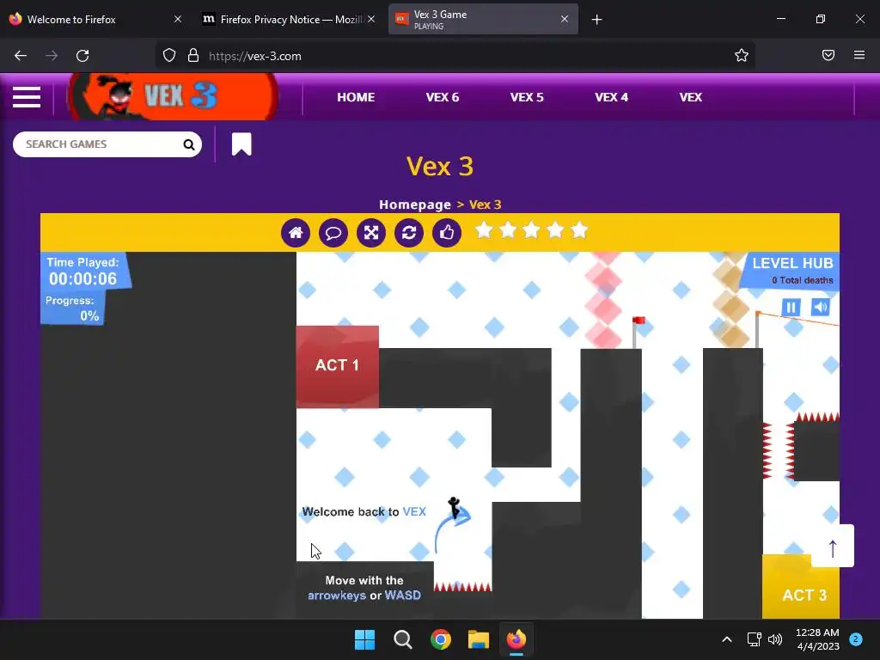Select the Vex 3 Game tab
This screenshot has width=880, height=660.
point(483,20)
